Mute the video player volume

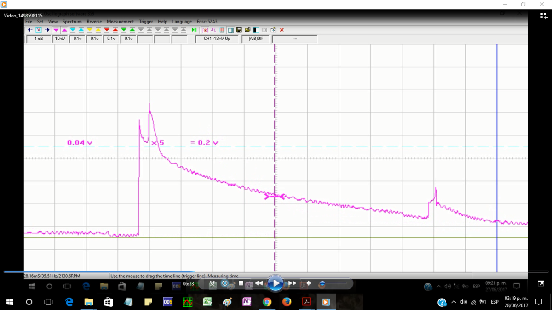click(x=310, y=284)
